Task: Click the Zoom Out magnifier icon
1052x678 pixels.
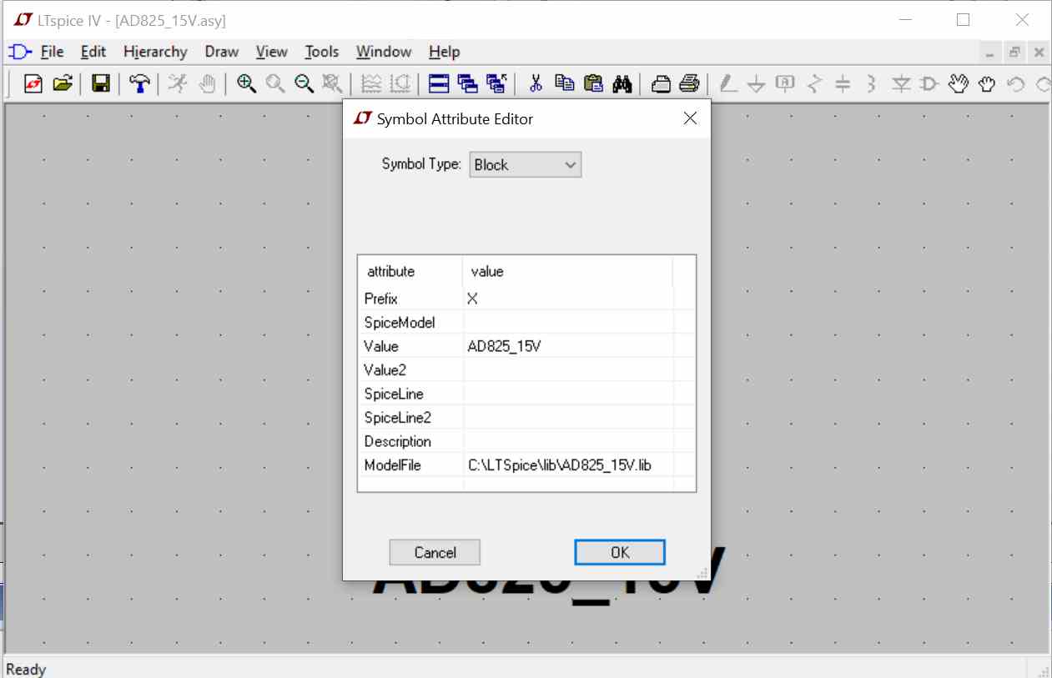Action: 304,83
